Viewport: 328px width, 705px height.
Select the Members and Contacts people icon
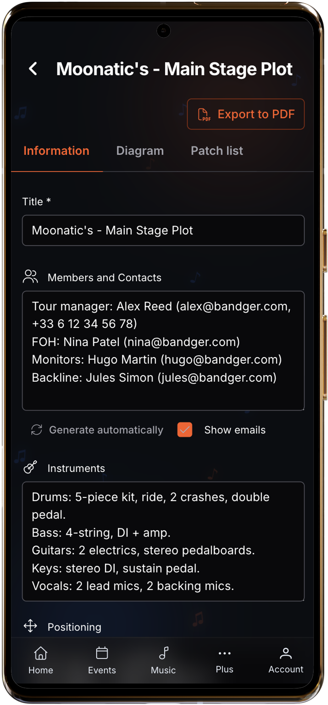[x=30, y=277]
